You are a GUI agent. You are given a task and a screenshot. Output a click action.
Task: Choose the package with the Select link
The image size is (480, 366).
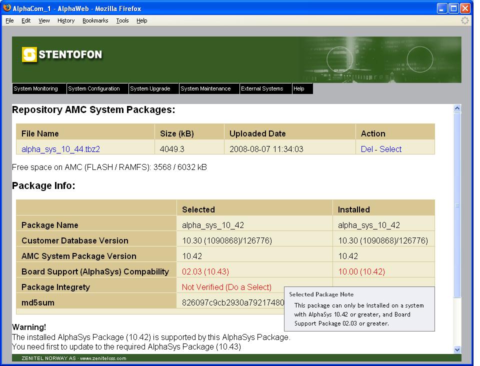point(390,149)
